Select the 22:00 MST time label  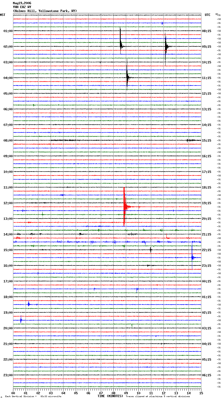(x=8, y=360)
